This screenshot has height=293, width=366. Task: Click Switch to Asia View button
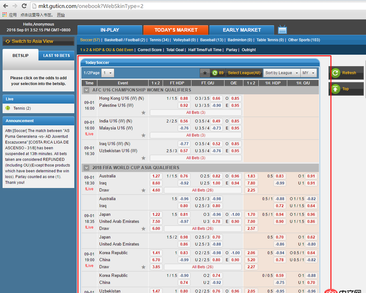click(x=38, y=41)
